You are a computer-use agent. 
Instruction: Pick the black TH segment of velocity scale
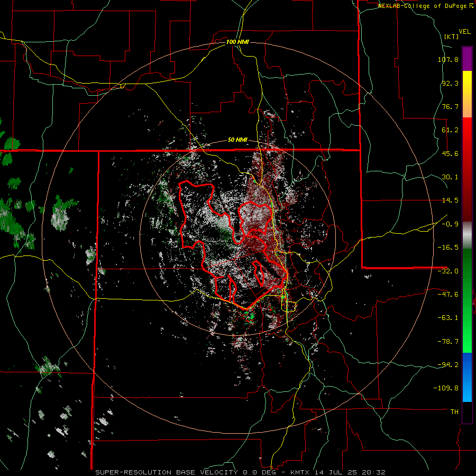pos(467,412)
